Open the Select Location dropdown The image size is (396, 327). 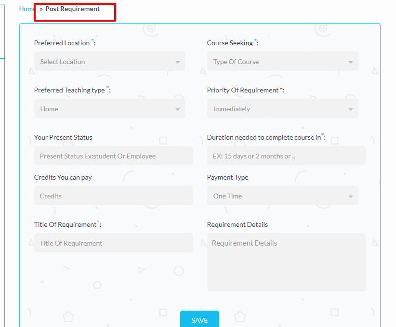click(x=109, y=62)
